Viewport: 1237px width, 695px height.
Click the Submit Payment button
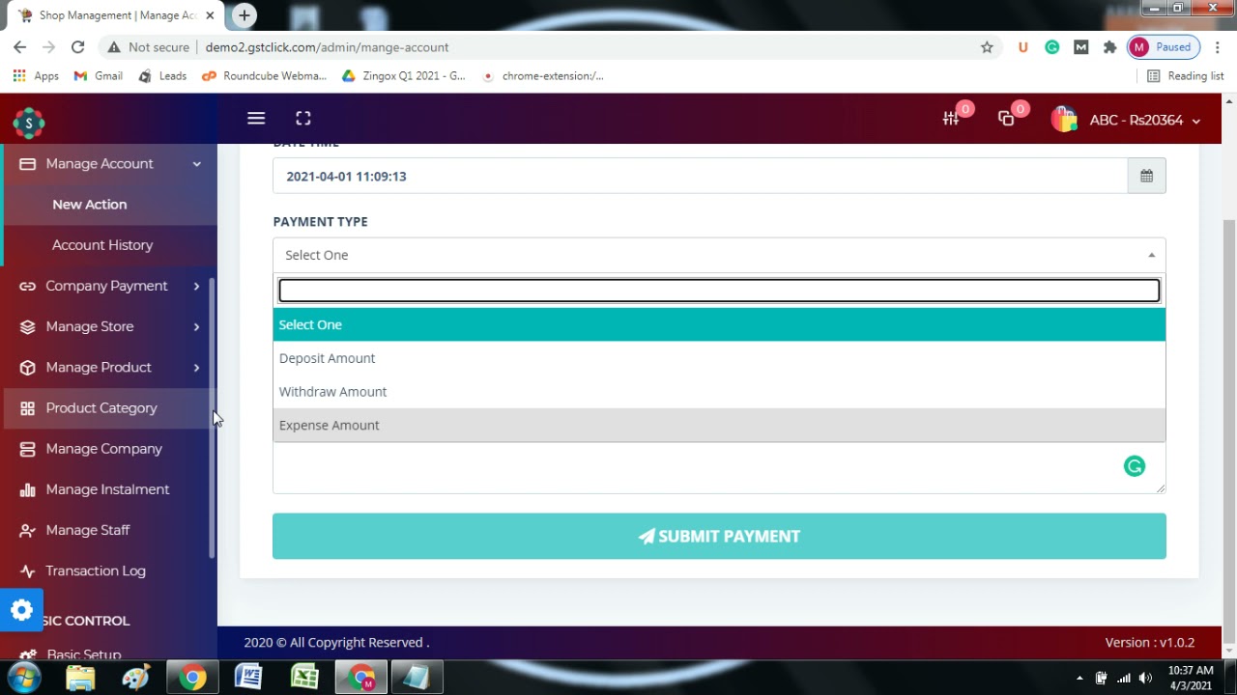coord(719,536)
